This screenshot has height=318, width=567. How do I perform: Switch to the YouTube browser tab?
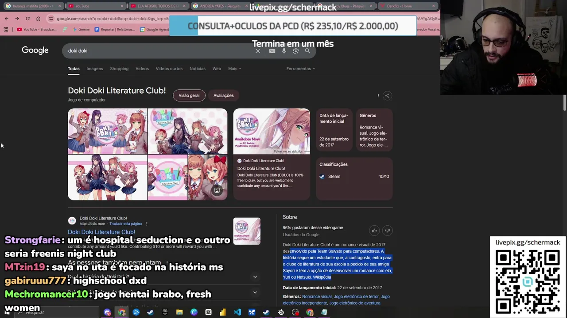click(x=95, y=6)
